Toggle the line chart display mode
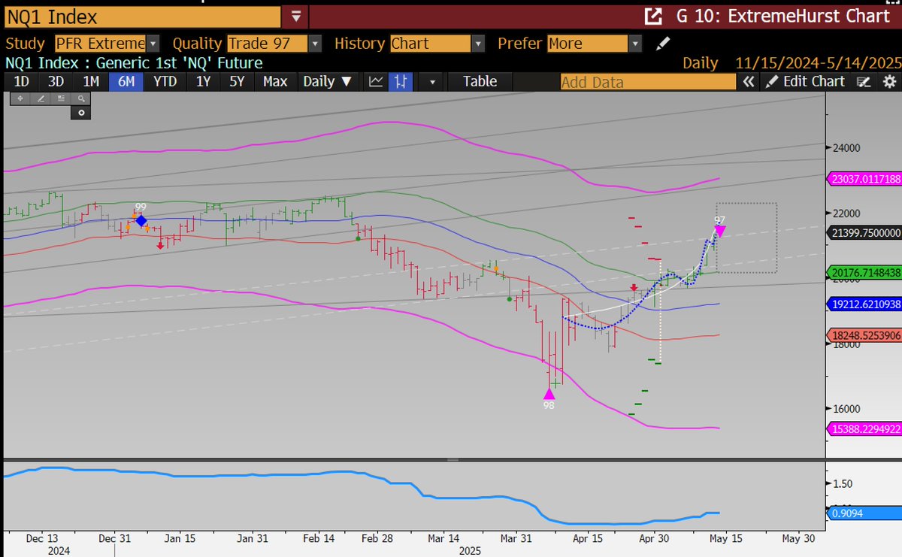Image resolution: width=902 pixels, height=557 pixels. tap(374, 81)
